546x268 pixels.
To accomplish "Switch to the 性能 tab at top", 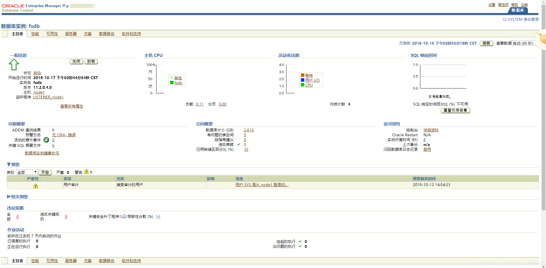I will click(35, 34).
